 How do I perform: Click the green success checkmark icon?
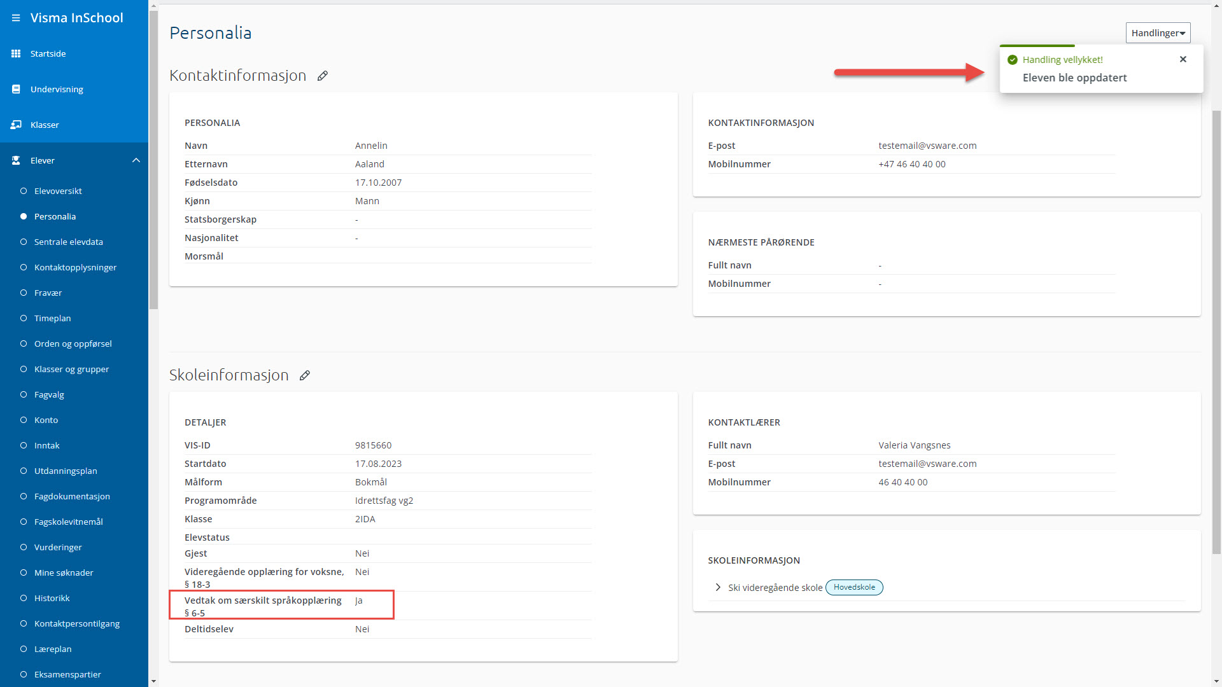(1012, 60)
